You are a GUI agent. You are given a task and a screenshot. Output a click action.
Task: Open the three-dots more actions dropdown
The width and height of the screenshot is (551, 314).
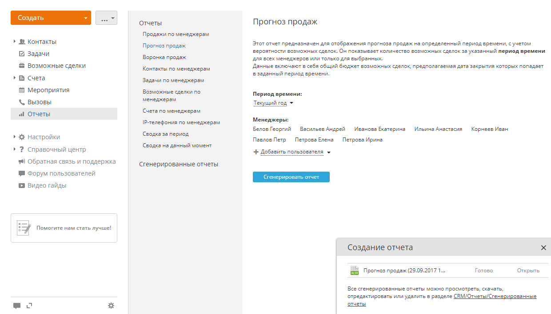pos(106,18)
